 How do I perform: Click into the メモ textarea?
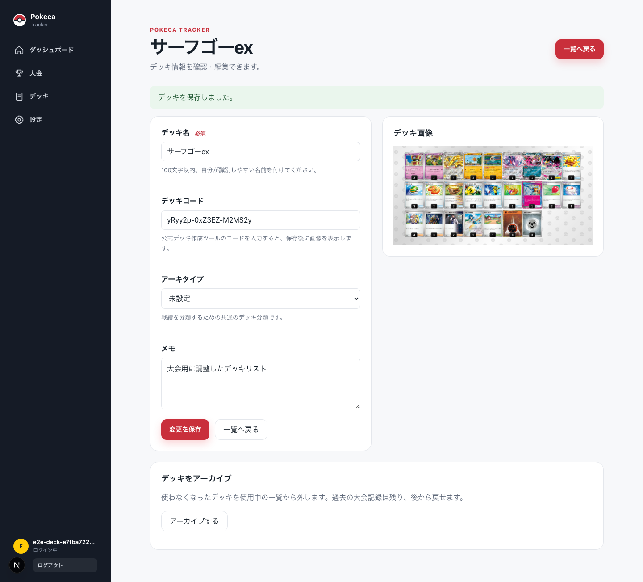(261, 384)
